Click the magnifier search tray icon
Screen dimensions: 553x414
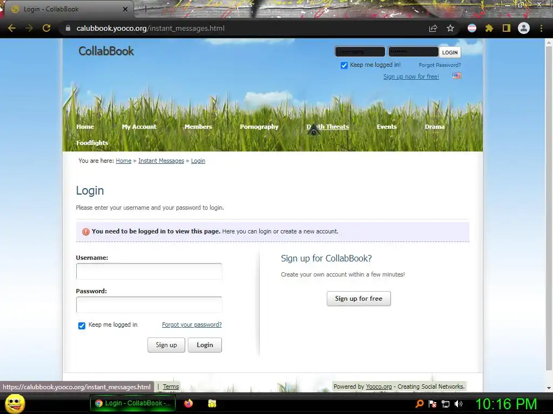pos(419,404)
